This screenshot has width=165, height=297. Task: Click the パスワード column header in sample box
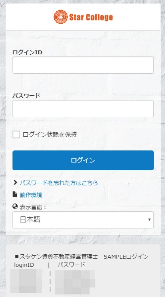(x=72, y=265)
